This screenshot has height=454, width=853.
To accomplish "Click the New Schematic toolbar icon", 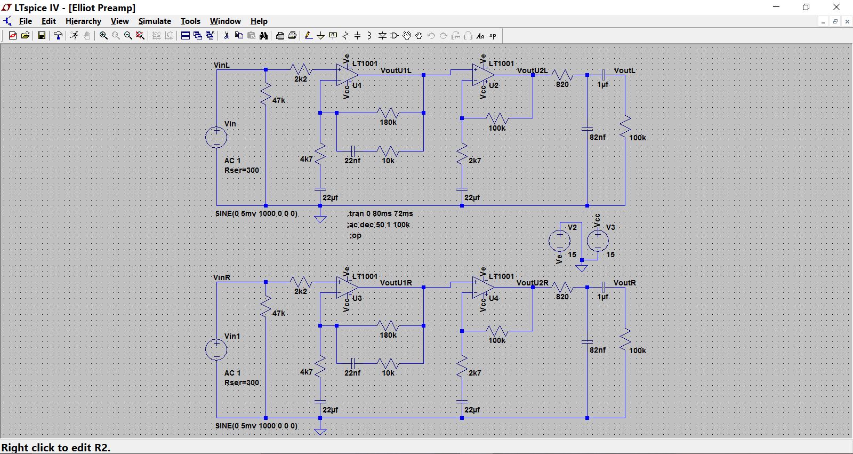I will 13,36.
